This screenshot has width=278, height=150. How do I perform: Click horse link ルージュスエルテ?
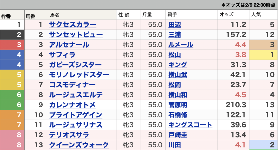pos(76,95)
